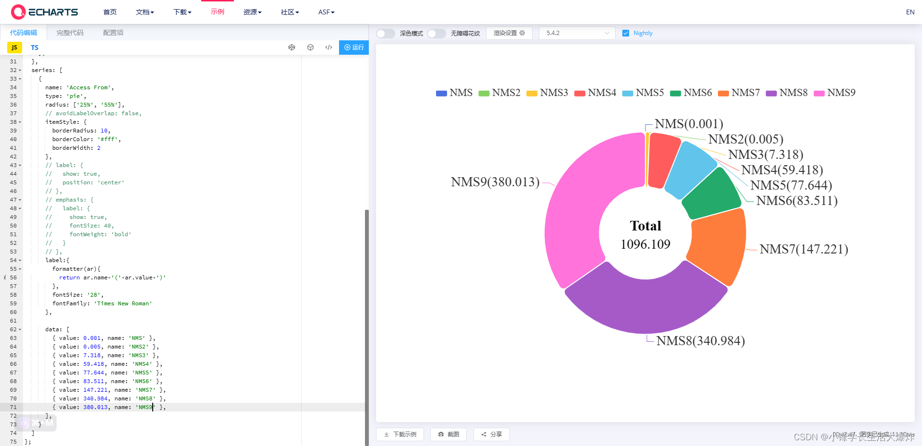Open the 完整代码 tab
922x446 pixels.
70,33
